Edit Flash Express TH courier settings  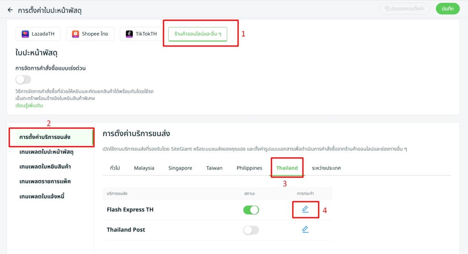pos(305,209)
